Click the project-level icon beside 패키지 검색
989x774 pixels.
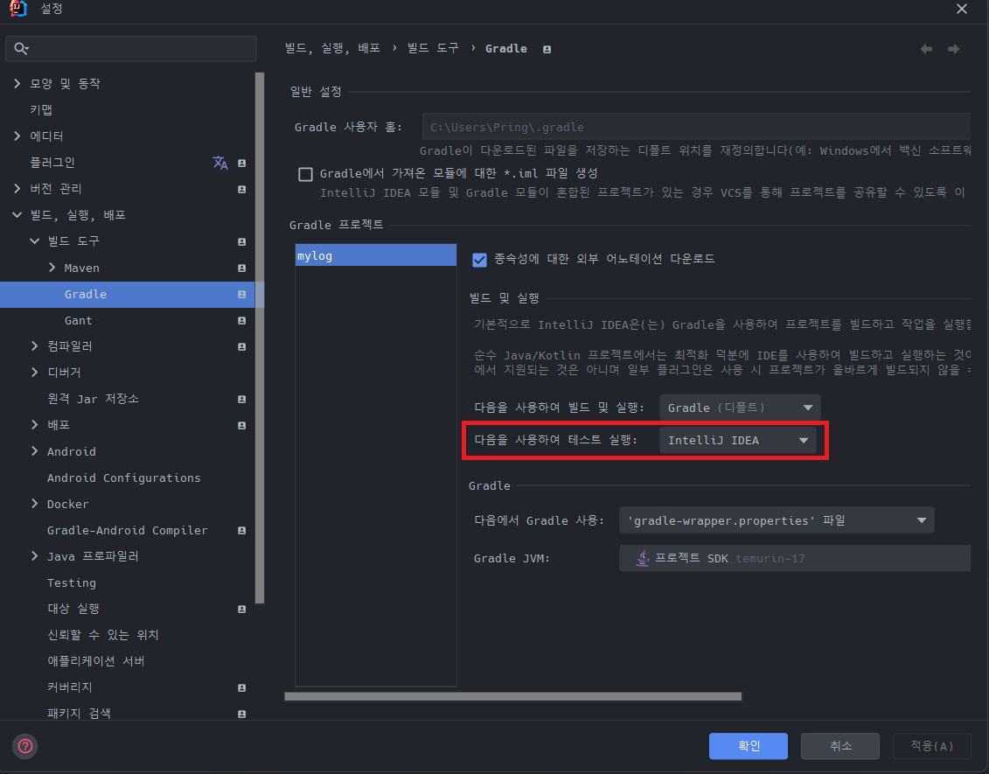click(x=241, y=714)
